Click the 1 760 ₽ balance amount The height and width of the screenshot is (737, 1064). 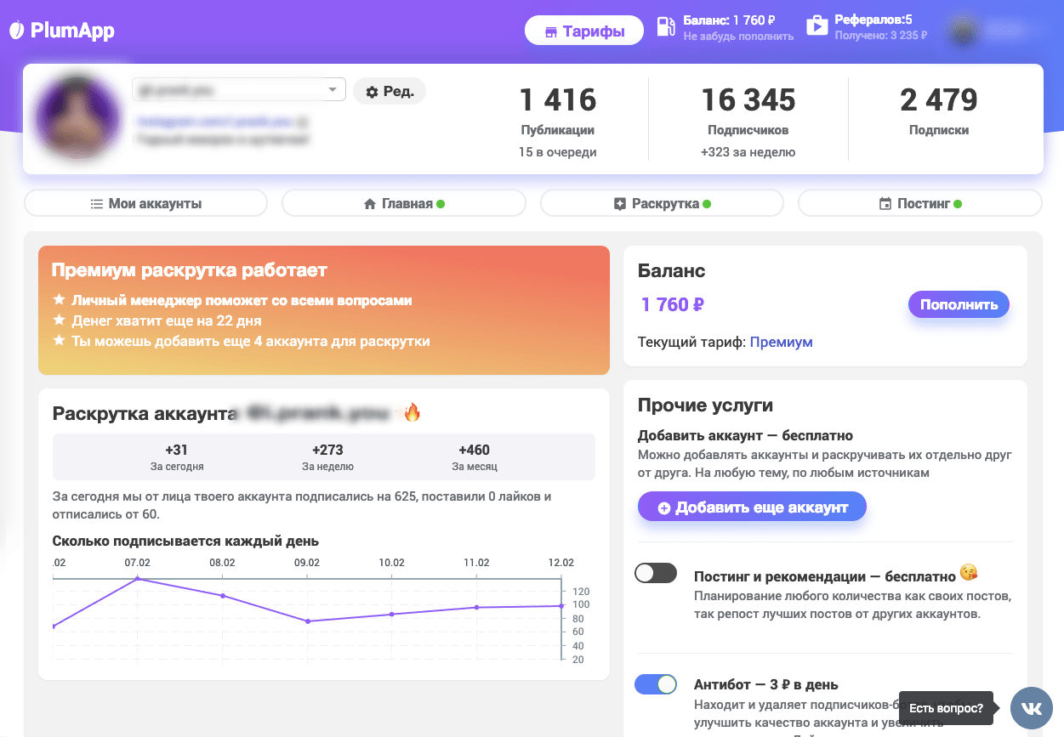[x=673, y=304]
